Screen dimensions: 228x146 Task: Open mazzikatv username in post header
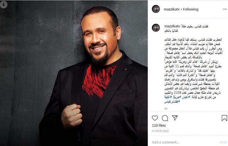pyautogui.click(x=172, y=9)
